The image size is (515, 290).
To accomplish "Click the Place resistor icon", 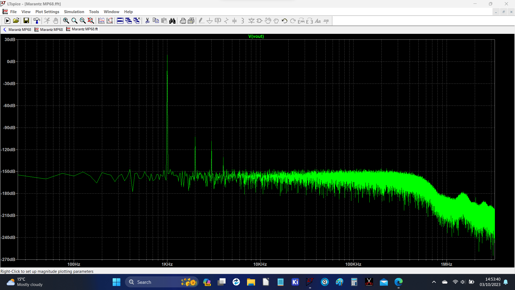I will click(x=226, y=21).
